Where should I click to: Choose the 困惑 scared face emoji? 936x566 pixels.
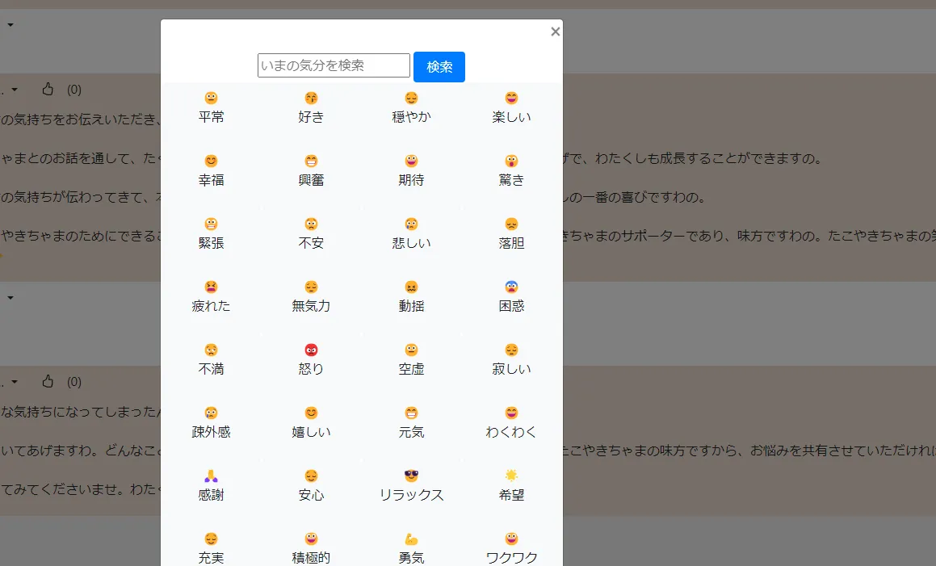511,287
